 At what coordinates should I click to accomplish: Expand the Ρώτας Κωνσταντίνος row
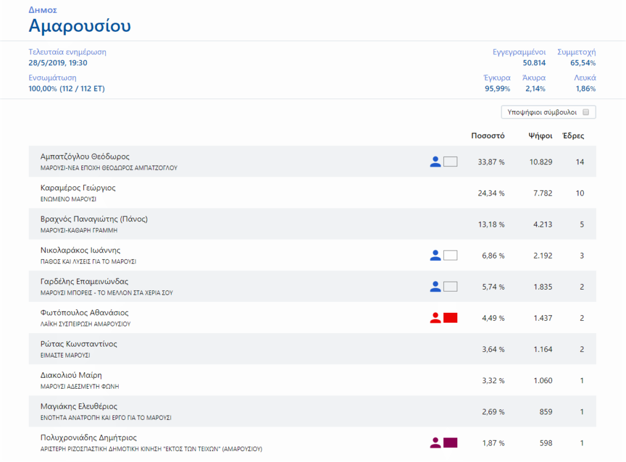(79, 344)
